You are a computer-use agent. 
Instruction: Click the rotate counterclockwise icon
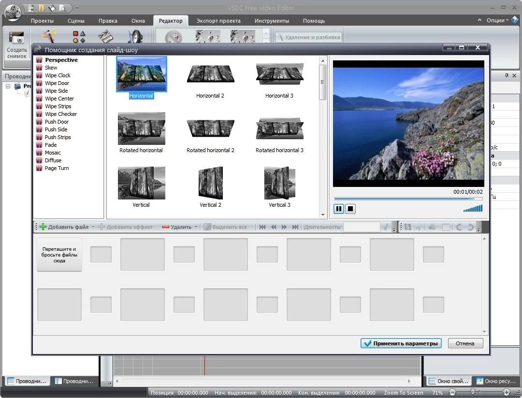tap(459, 227)
